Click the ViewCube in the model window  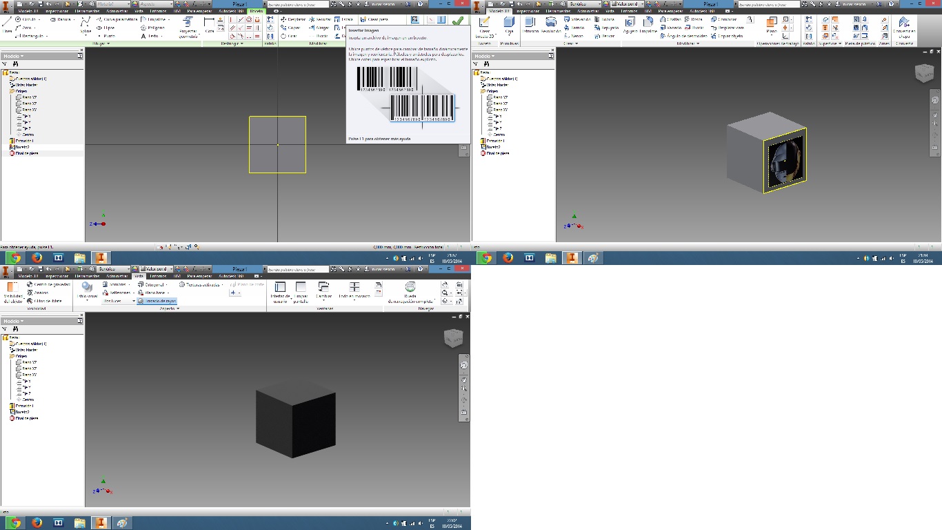tap(923, 72)
